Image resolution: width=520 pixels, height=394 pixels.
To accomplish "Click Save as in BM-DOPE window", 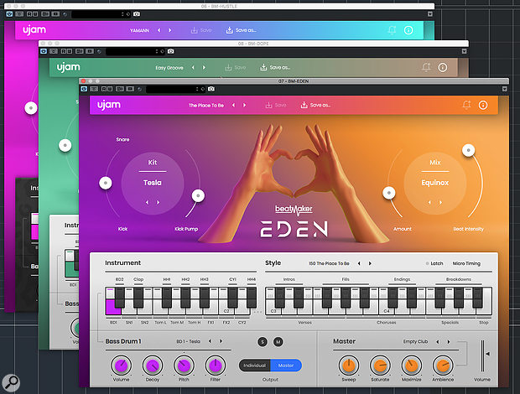I will coord(275,68).
